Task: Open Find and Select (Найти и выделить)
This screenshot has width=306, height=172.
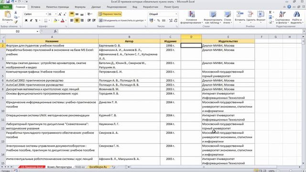Action: click(296, 17)
